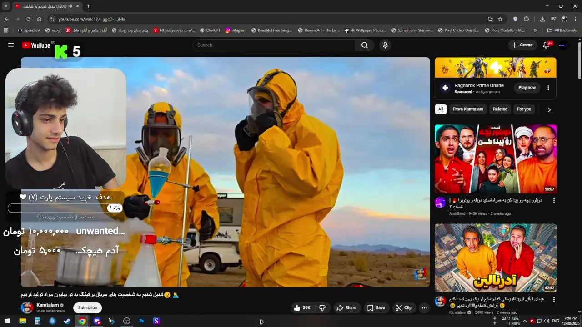Reload the page in Chrome
Image resolution: width=582 pixels, height=327 pixels.
28,19
